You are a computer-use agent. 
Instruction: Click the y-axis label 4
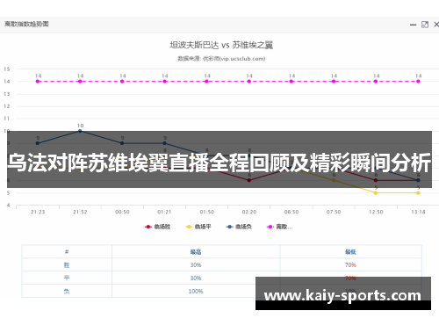[8, 206]
